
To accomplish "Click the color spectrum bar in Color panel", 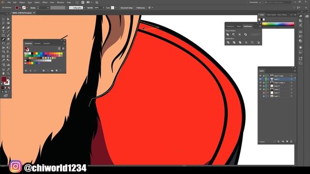I will 278,24.
